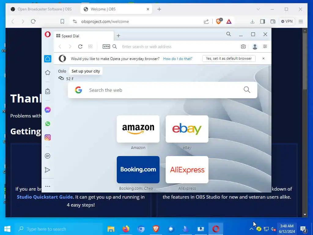Open the Booking.com speed dial tile
313x235 pixels.
coord(138,170)
